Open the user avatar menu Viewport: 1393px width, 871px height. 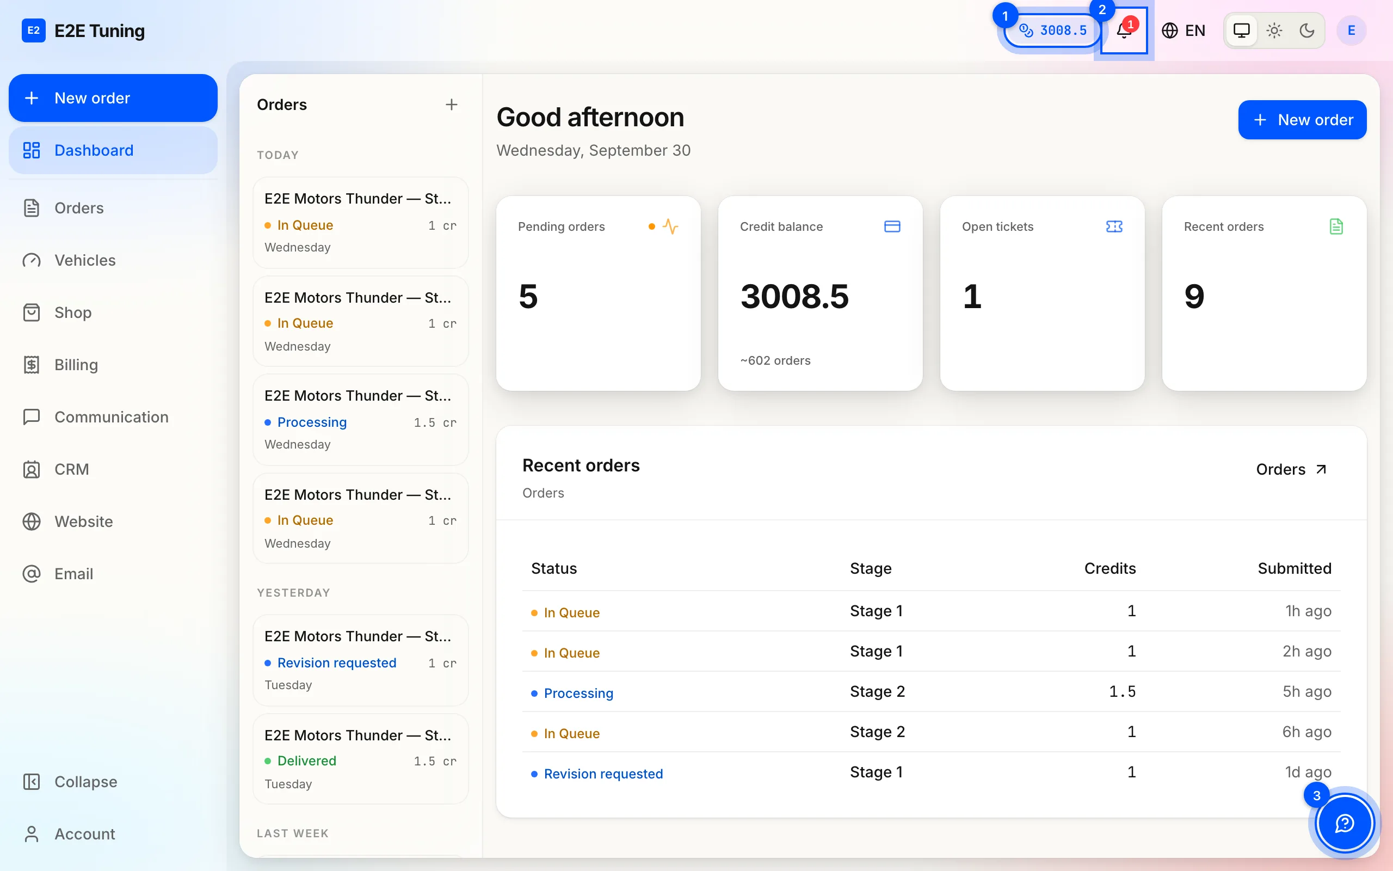(1351, 30)
